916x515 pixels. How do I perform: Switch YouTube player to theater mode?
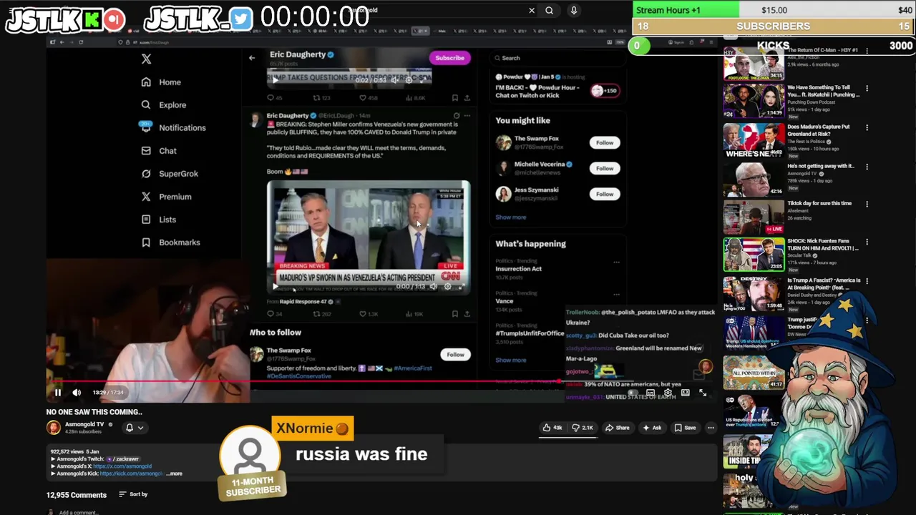(685, 393)
